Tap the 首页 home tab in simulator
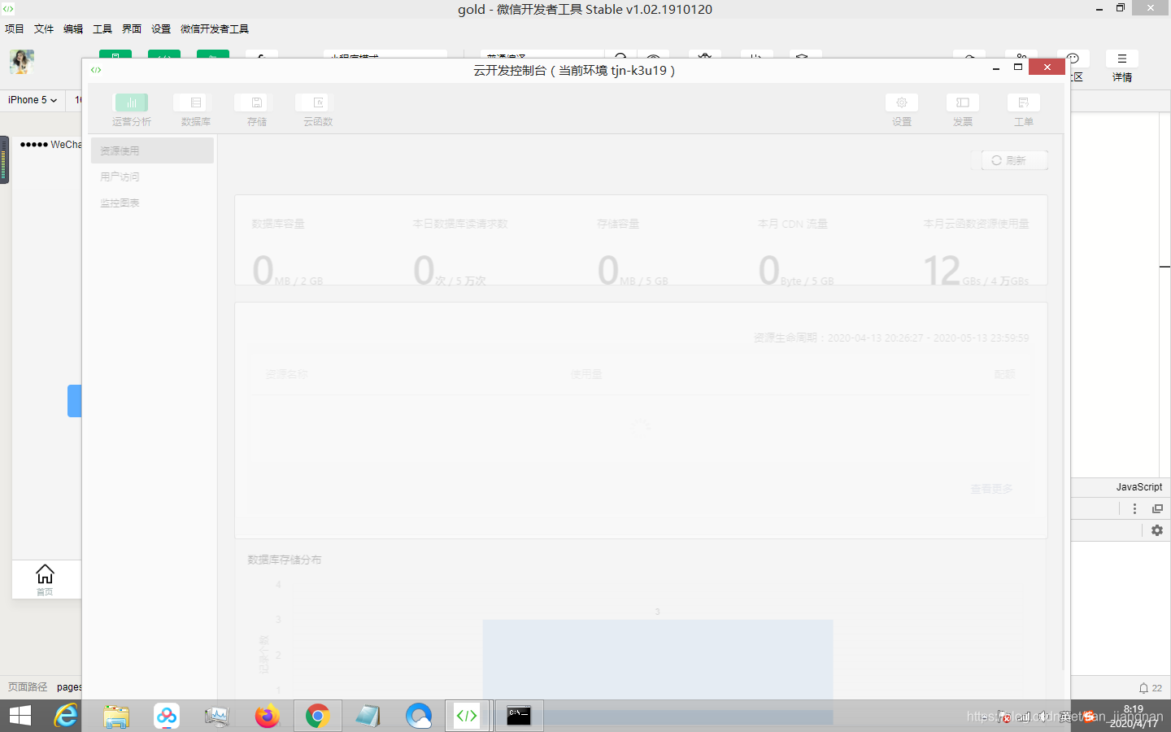This screenshot has height=732, width=1171. 46,580
